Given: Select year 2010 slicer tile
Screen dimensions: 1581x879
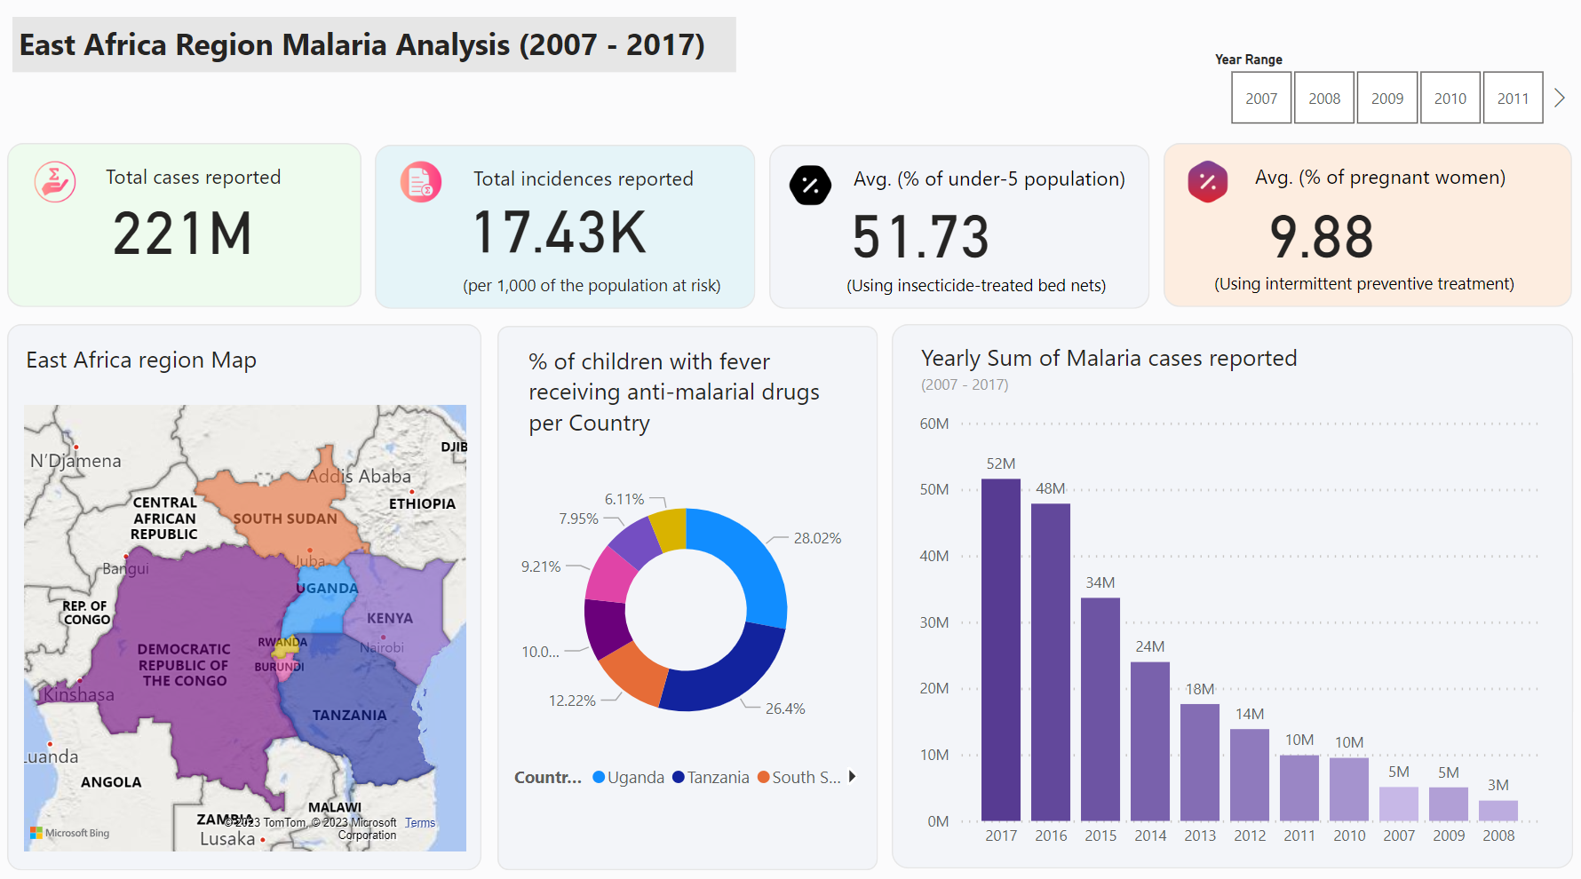Looking at the screenshot, I should tap(1450, 98).
